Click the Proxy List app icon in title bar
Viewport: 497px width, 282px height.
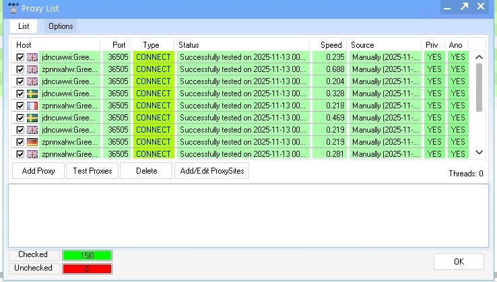9,7
